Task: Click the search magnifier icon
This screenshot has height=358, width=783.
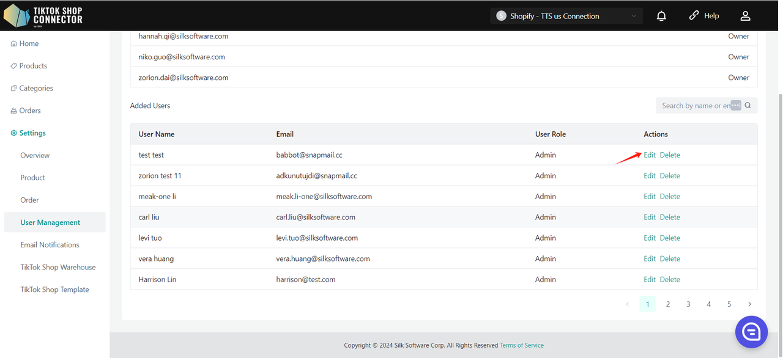Action: tap(748, 106)
